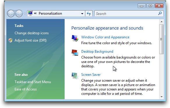Image resolution: width=170 pixels, height=108 pixels.
Task: Minimize the Personalization window
Action: pos(141,6)
